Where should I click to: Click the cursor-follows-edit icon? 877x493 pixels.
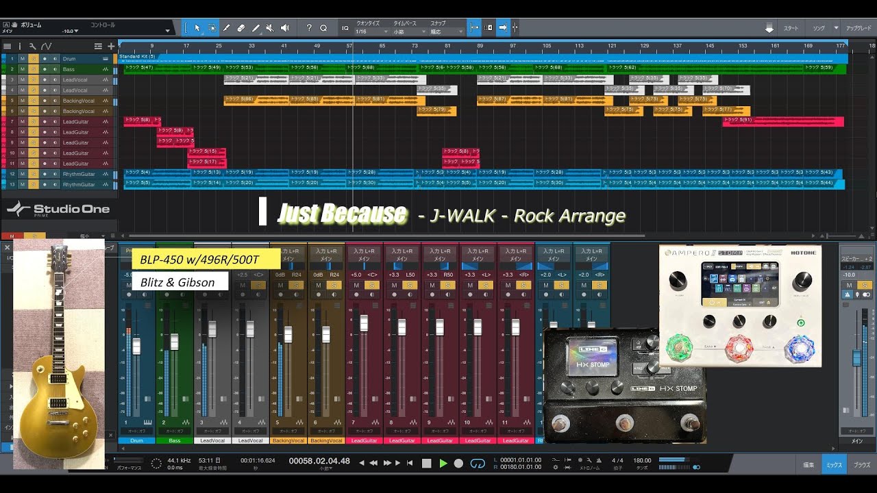[515, 27]
